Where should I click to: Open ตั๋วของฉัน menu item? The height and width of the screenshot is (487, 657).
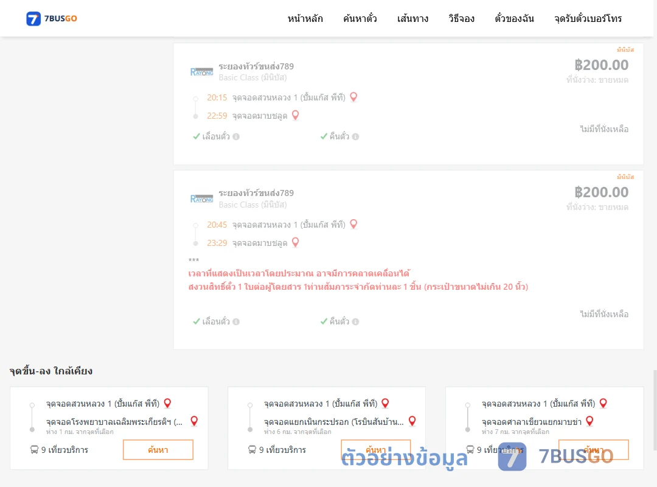[x=514, y=18]
